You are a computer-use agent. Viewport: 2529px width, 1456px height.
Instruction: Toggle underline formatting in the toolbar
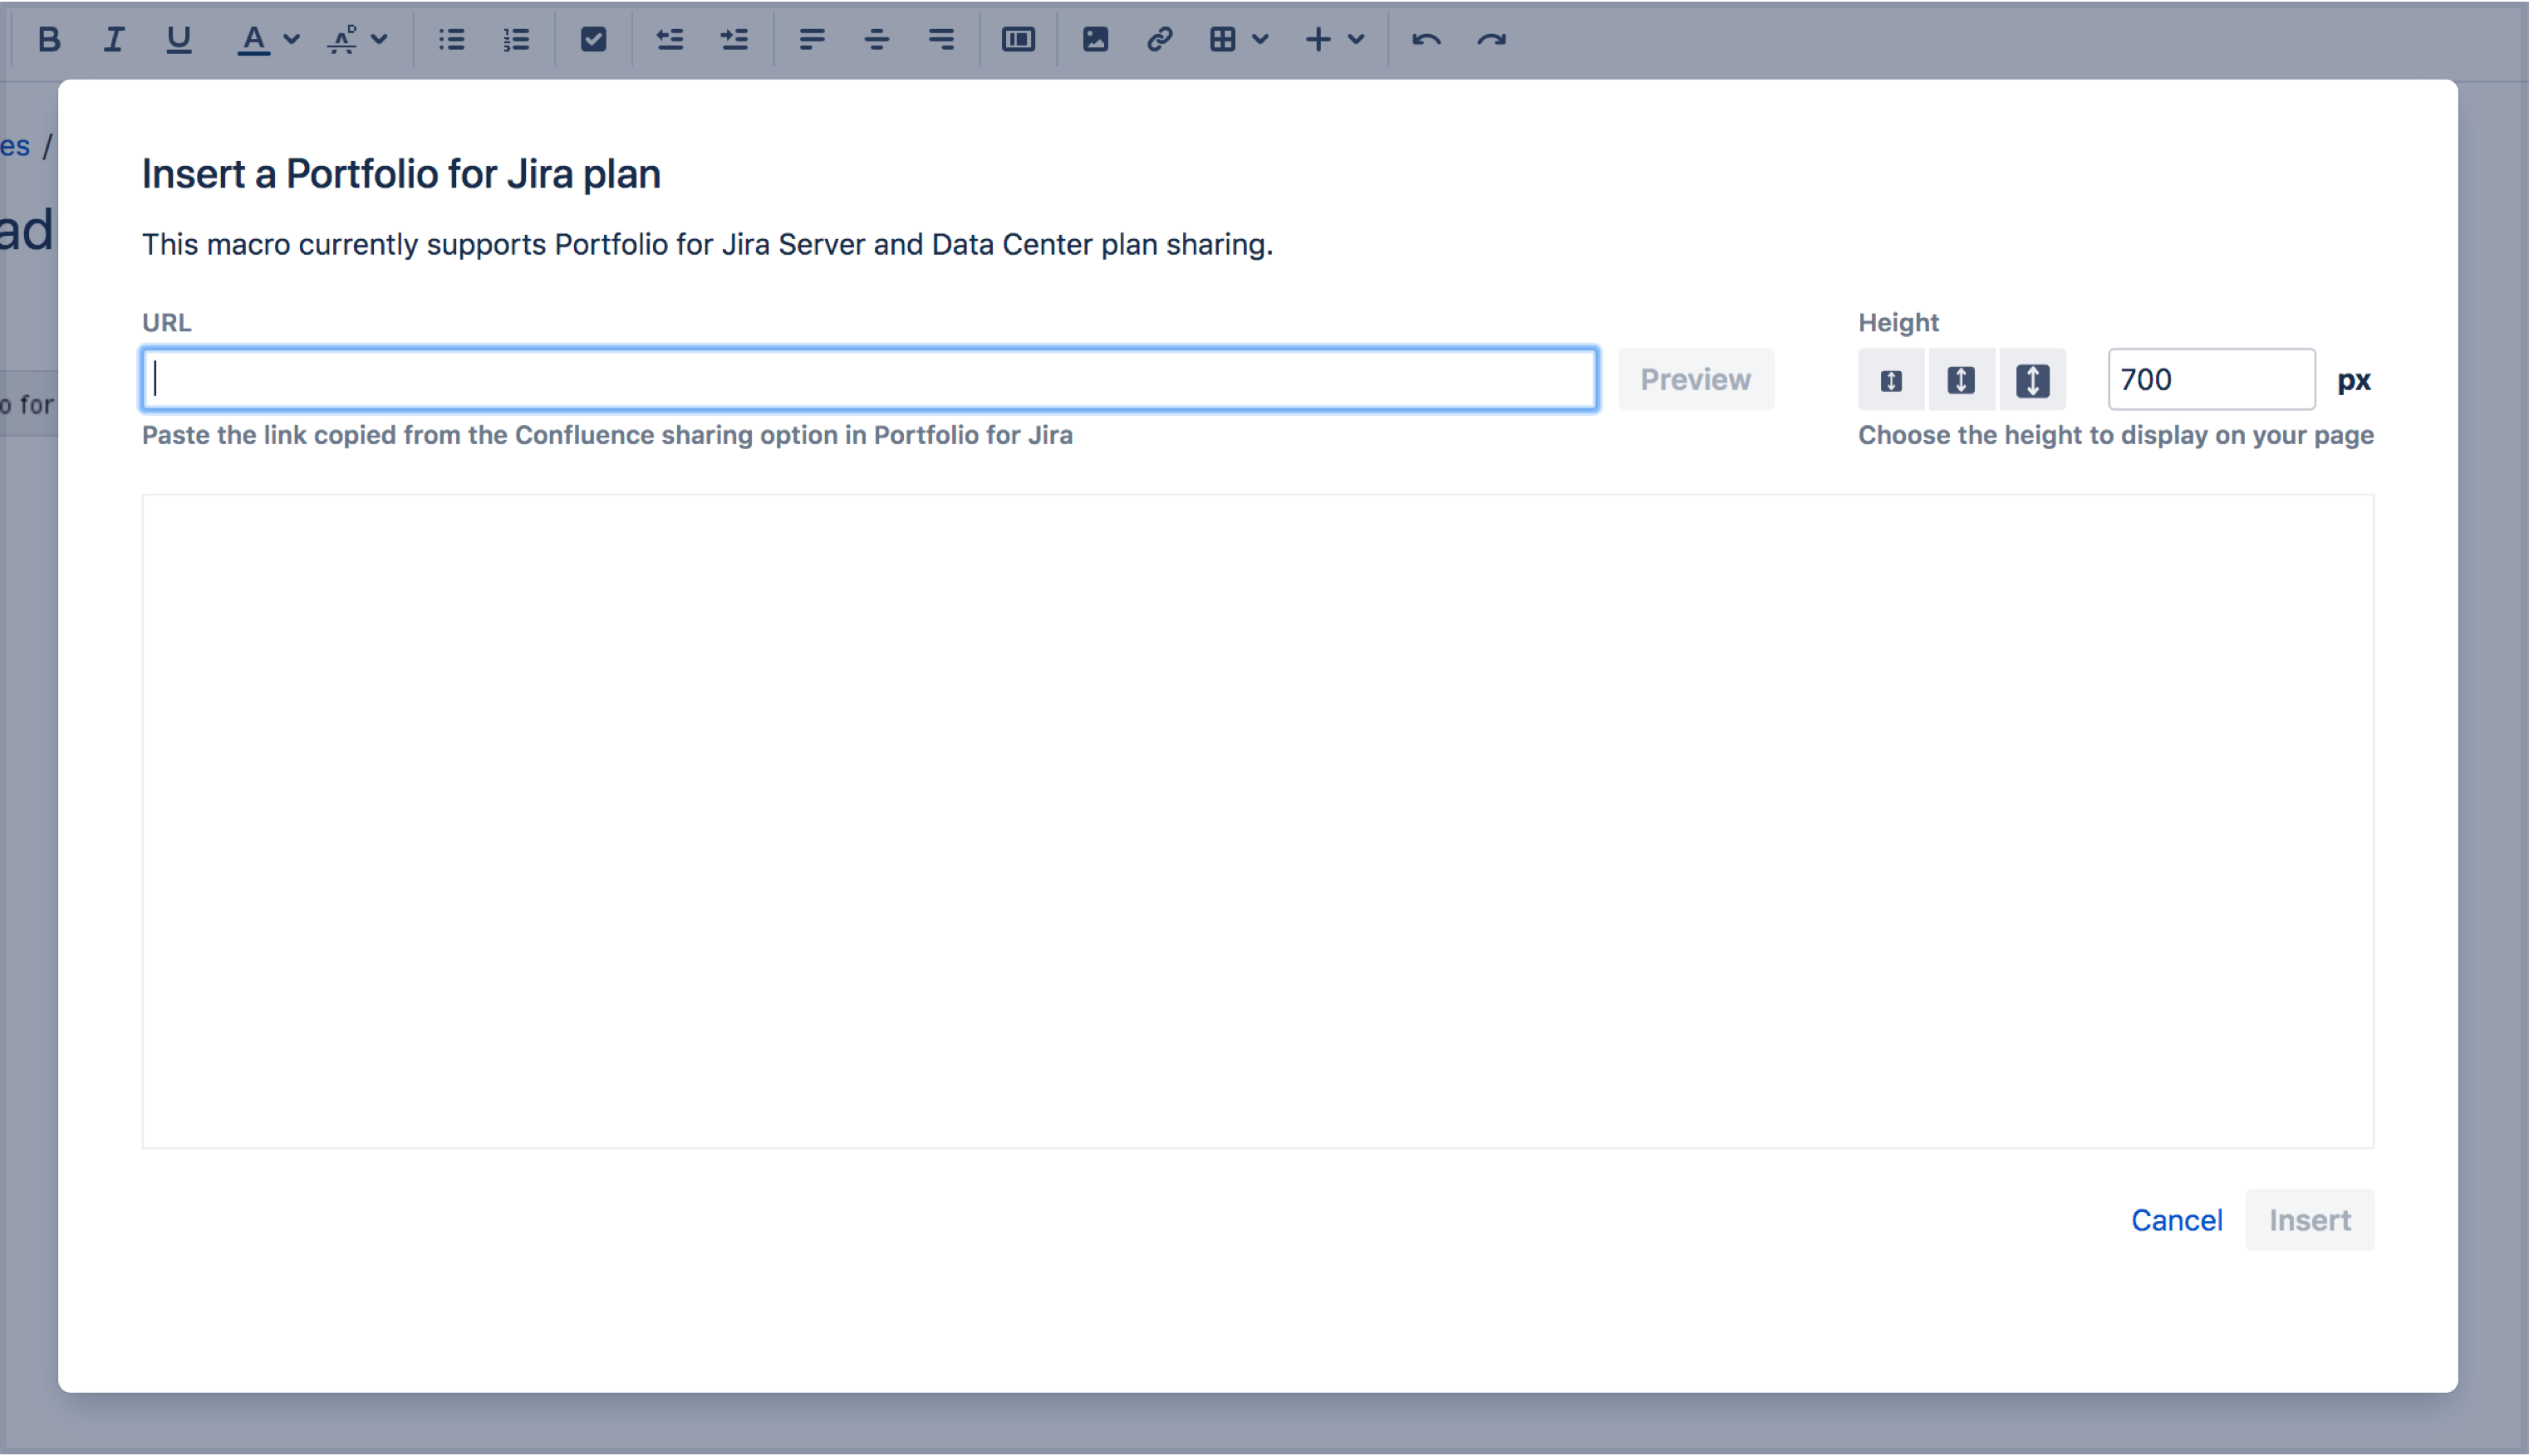[178, 40]
